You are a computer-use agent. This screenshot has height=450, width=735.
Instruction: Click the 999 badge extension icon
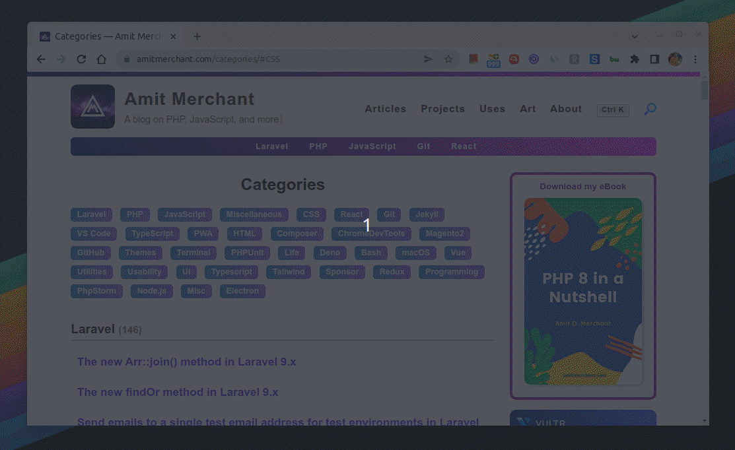[493, 61]
